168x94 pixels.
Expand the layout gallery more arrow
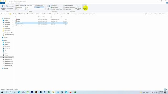click(x=45, y=9)
